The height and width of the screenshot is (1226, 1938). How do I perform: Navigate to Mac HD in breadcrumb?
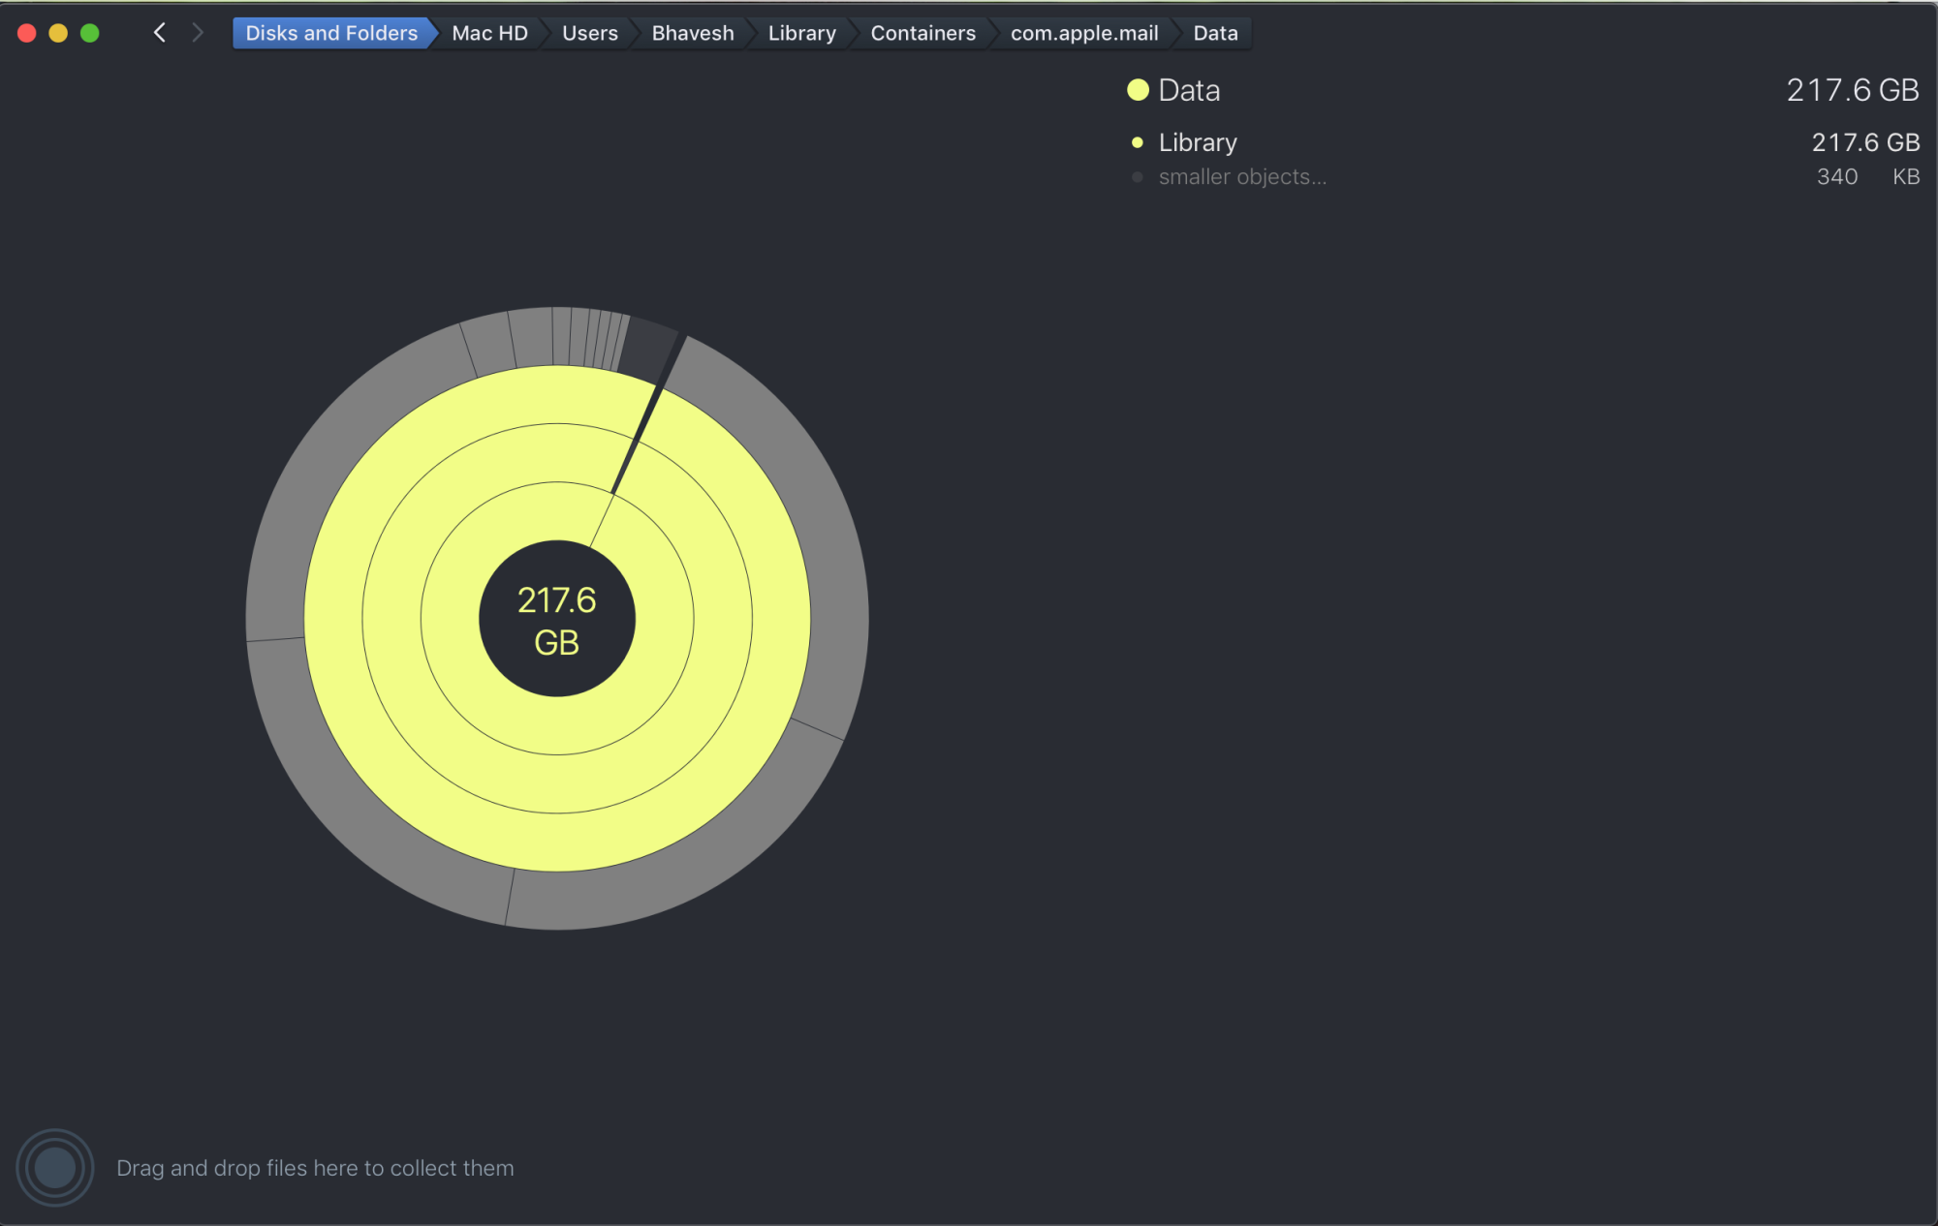tap(489, 33)
